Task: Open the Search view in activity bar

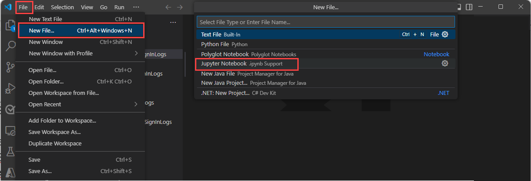Action: click(x=10, y=46)
